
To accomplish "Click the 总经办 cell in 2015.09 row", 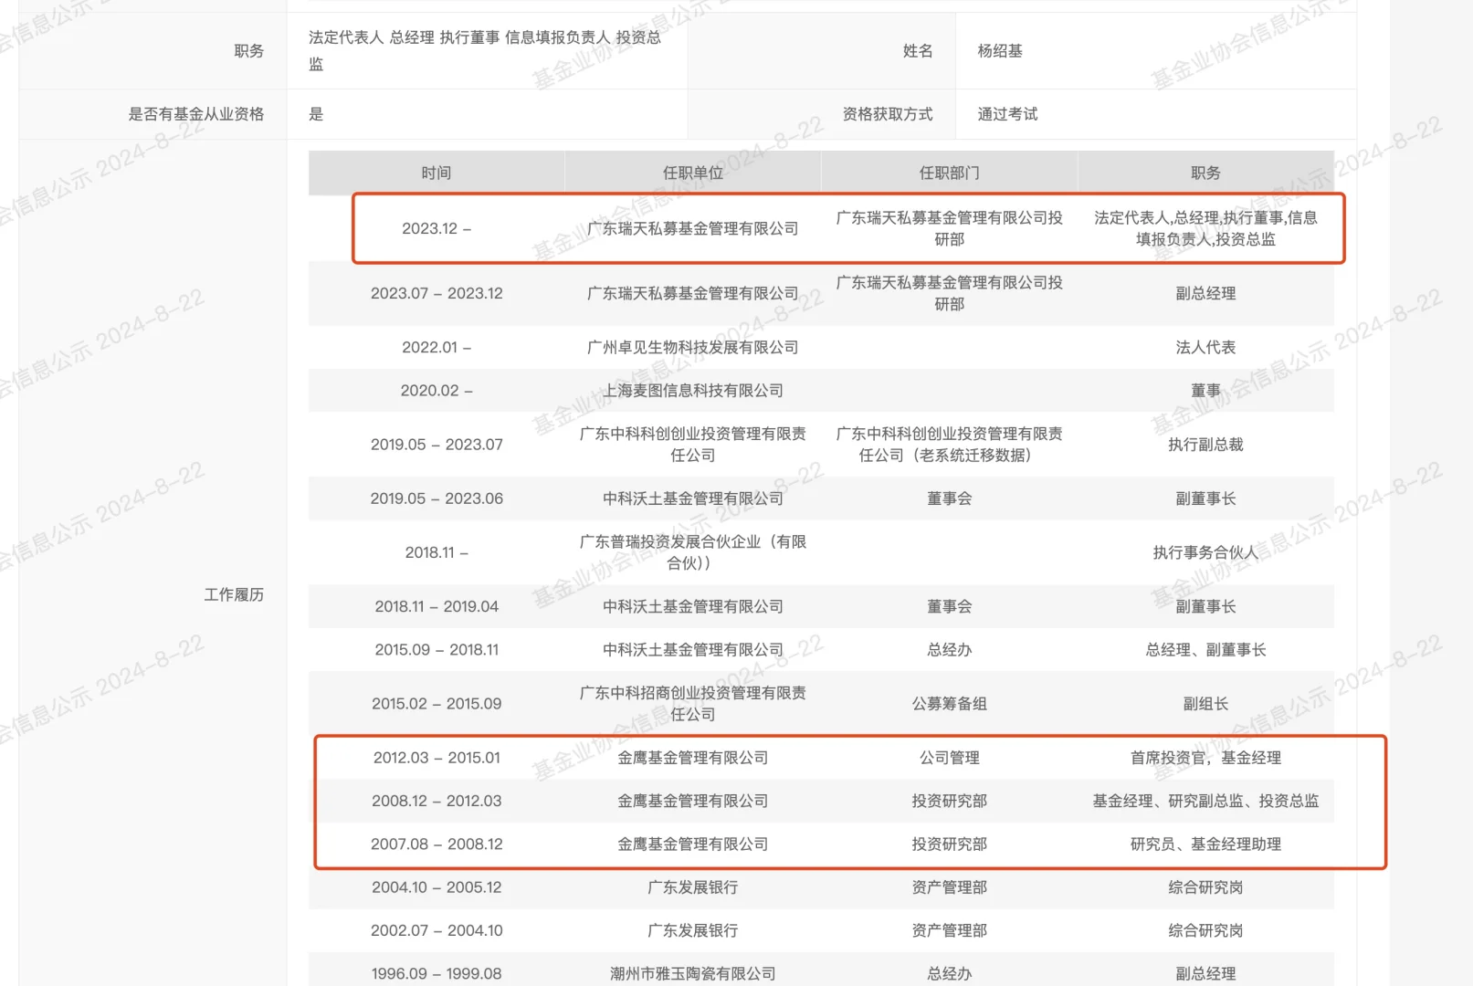I will 950,649.
